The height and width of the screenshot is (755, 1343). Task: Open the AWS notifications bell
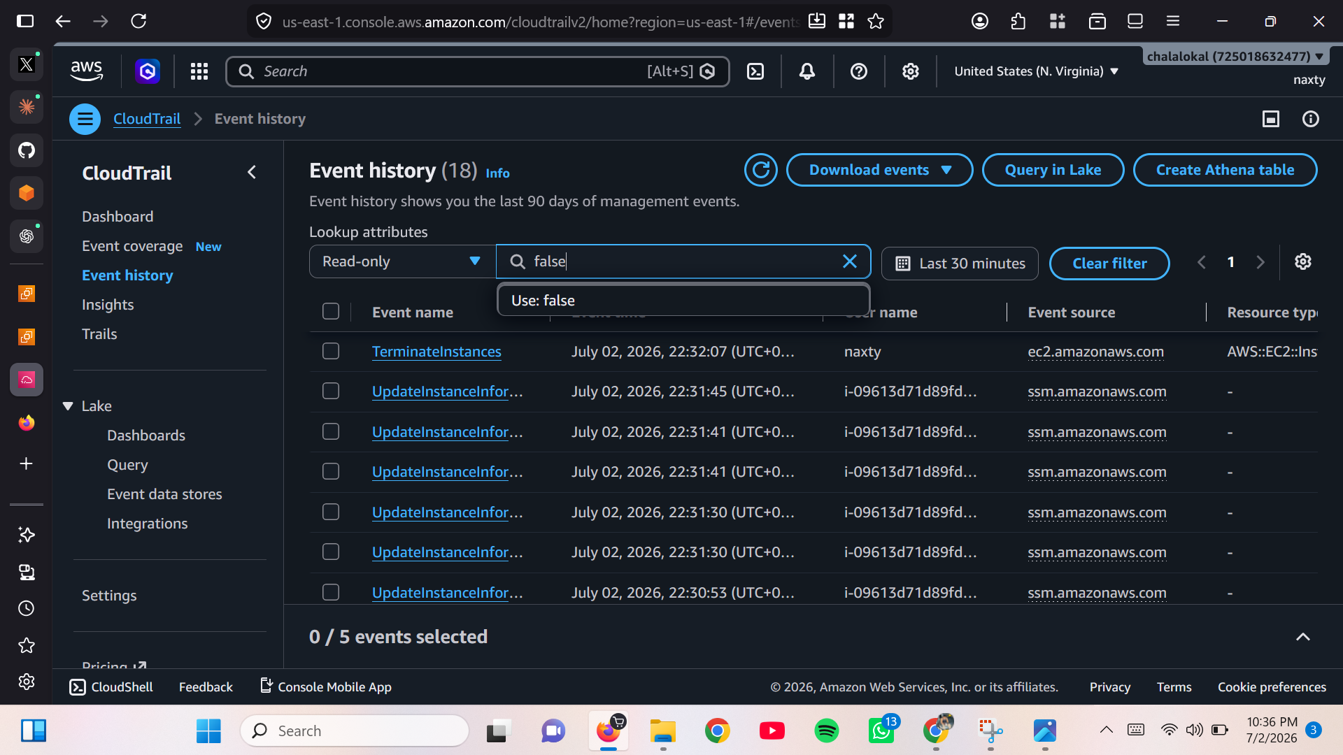(807, 71)
